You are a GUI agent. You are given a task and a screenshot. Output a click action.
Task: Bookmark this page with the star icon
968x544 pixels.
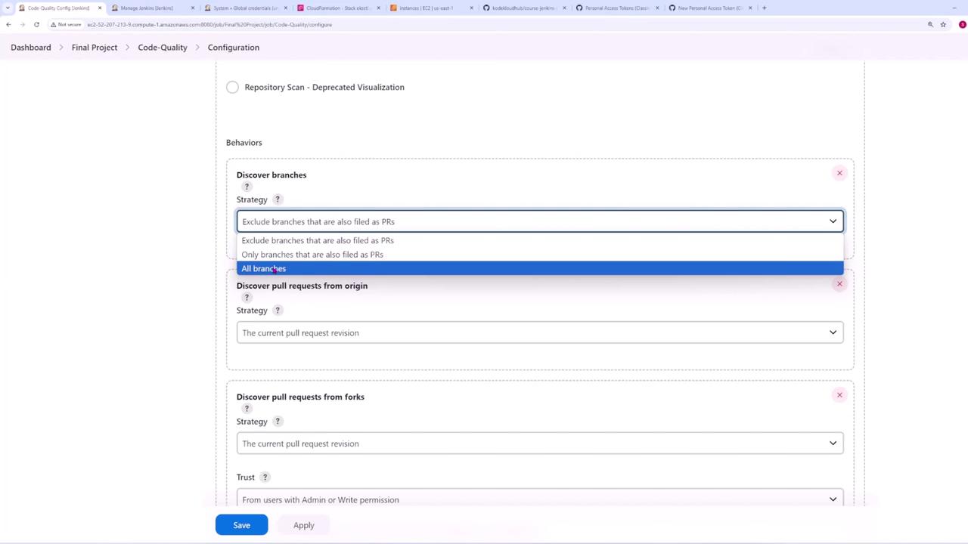coord(943,24)
